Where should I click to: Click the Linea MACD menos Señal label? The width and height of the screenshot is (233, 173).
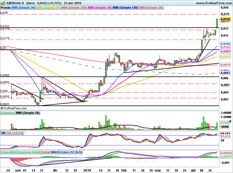[20, 152]
